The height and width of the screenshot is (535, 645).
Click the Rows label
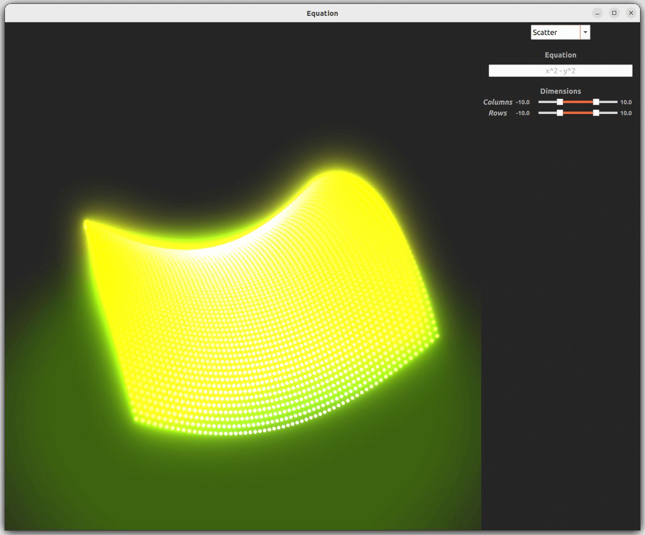(x=498, y=113)
